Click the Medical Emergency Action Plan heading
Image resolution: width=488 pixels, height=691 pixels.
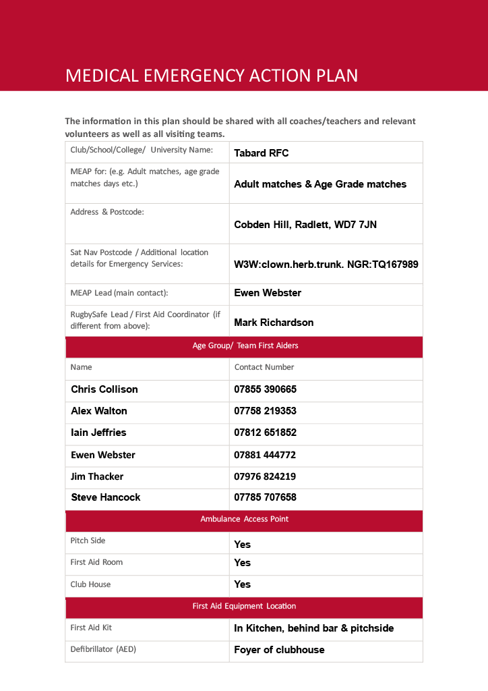(212, 76)
